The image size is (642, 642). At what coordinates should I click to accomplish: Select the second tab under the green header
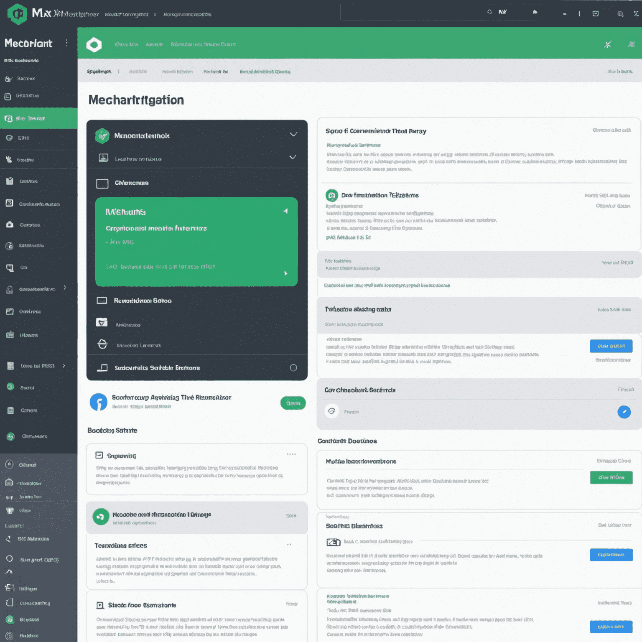[x=138, y=71]
